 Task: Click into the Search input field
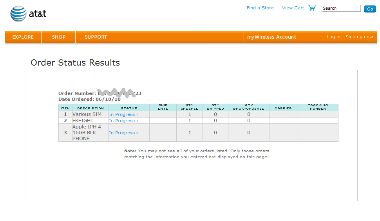(x=341, y=8)
